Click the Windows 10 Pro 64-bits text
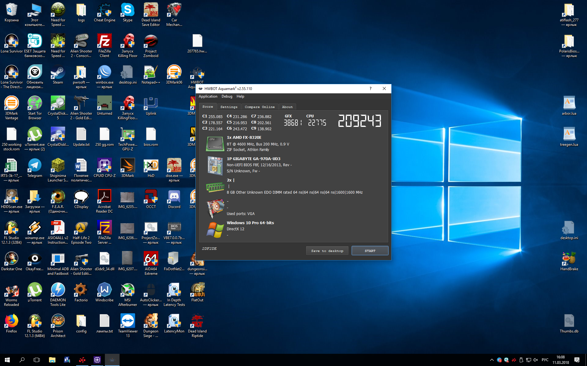Image resolution: width=587 pixels, height=366 pixels. 250,223
